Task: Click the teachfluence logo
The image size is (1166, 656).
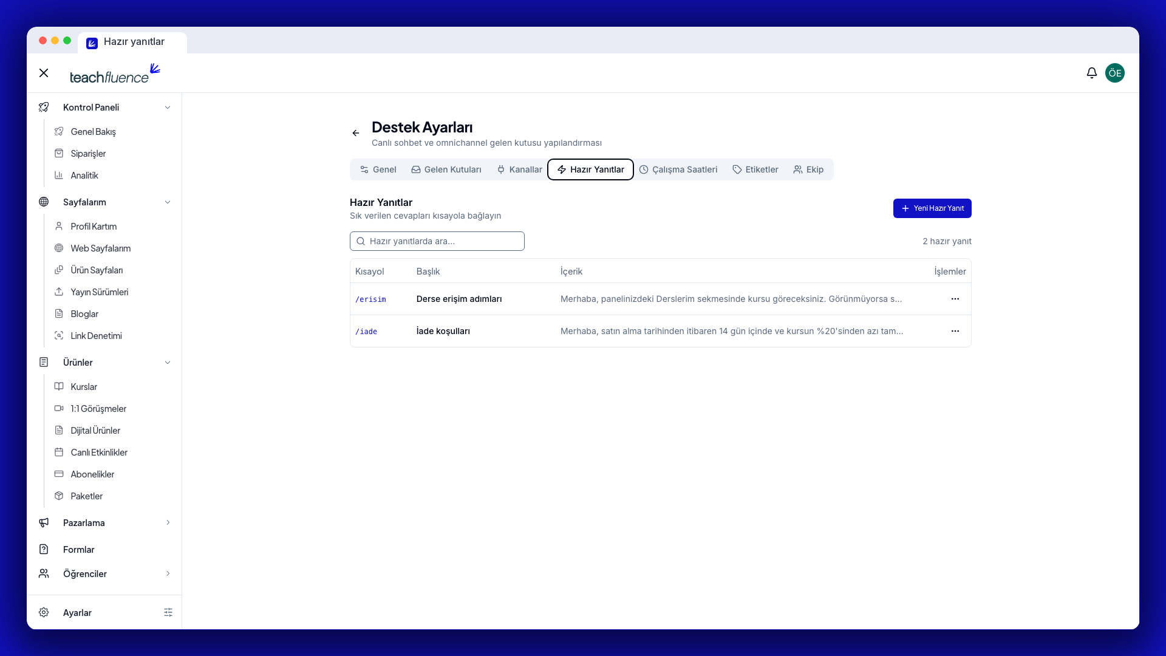Action: 115,73
